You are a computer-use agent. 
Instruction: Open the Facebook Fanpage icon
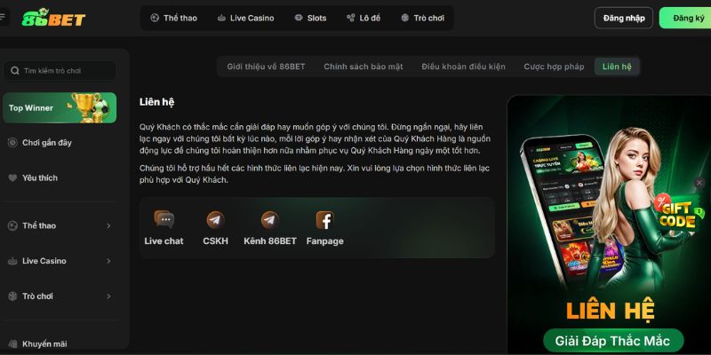point(324,220)
